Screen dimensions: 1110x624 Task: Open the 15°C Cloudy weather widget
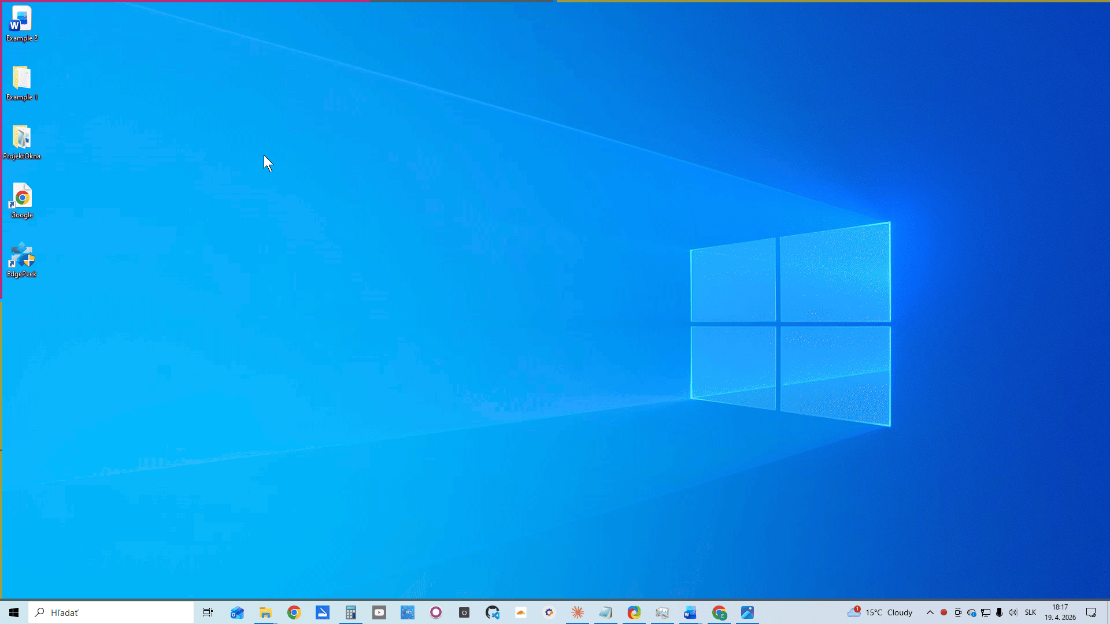[880, 612]
